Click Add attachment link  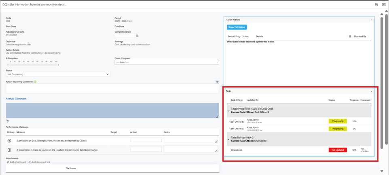click(x=16, y=162)
